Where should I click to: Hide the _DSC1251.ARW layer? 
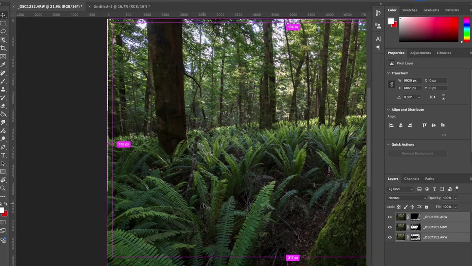tap(390, 227)
